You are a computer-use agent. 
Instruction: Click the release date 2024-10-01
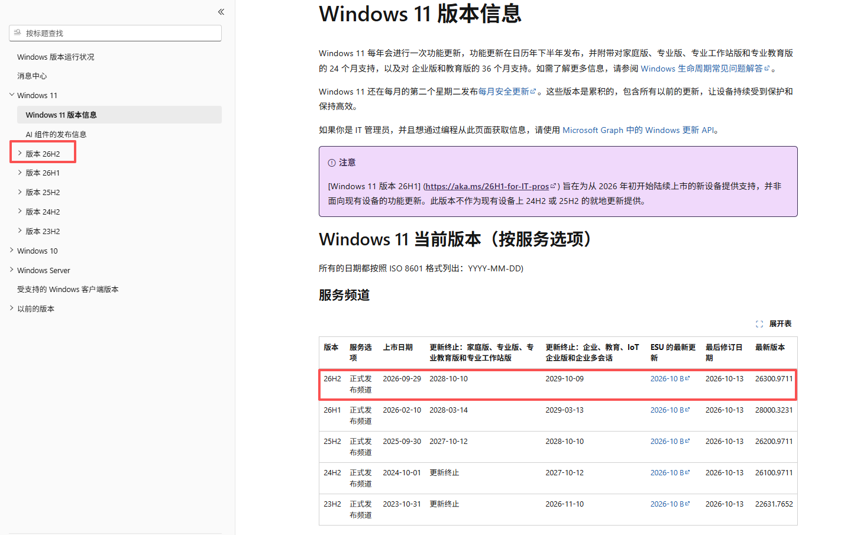(x=402, y=473)
